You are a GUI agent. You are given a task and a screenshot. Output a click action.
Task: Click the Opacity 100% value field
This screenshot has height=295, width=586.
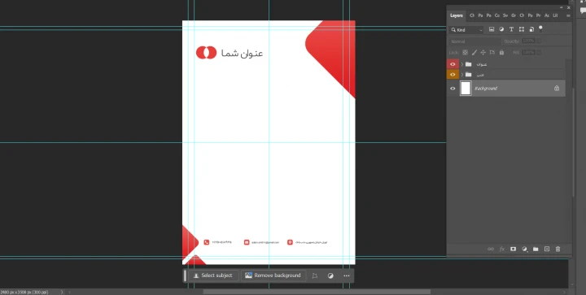528,41
